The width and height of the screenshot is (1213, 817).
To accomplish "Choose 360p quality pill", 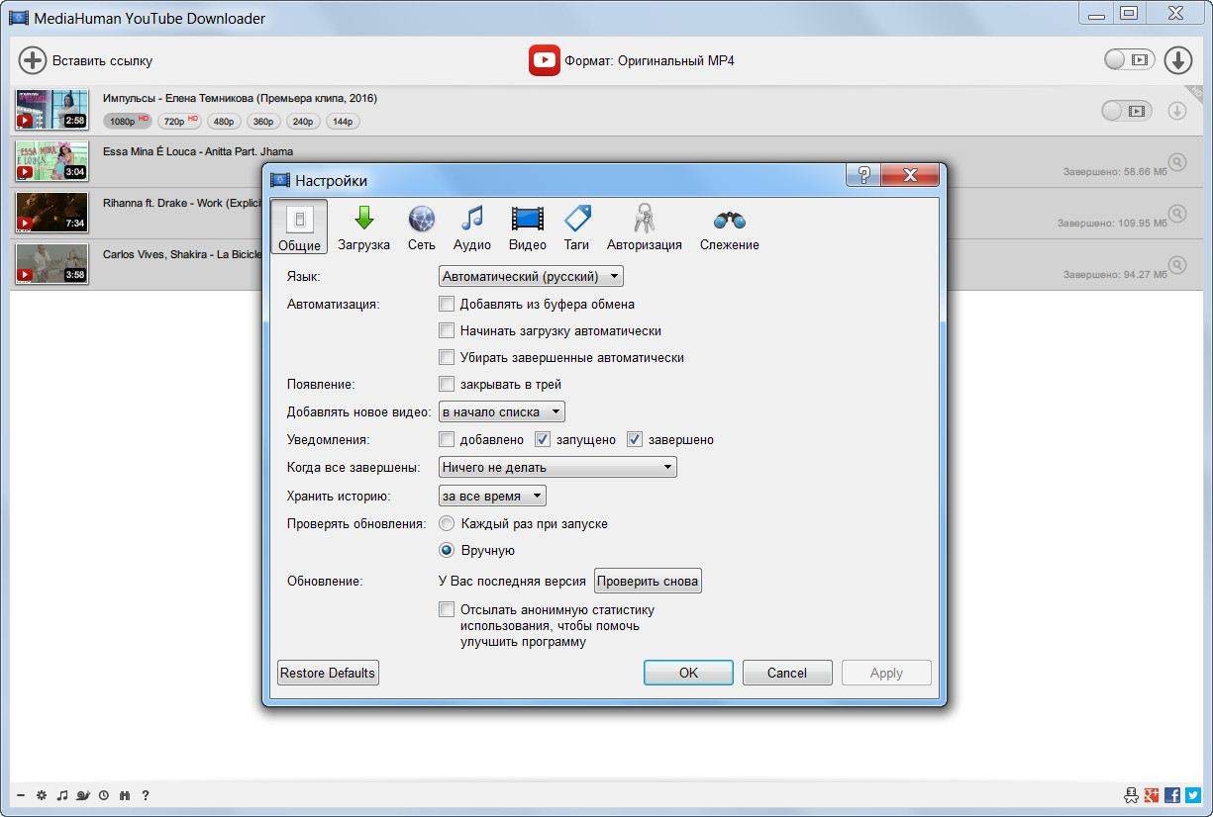I will click(x=263, y=121).
